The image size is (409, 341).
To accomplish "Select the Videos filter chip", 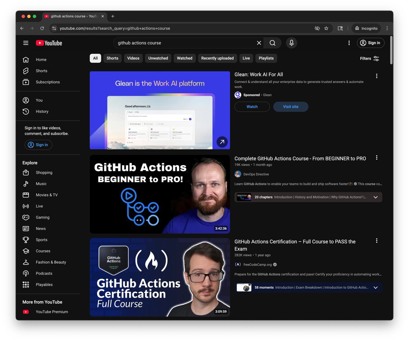I will click(x=133, y=58).
